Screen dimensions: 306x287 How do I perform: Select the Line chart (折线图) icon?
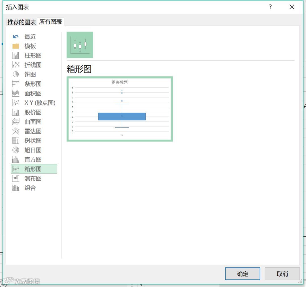click(x=16, y=65)
